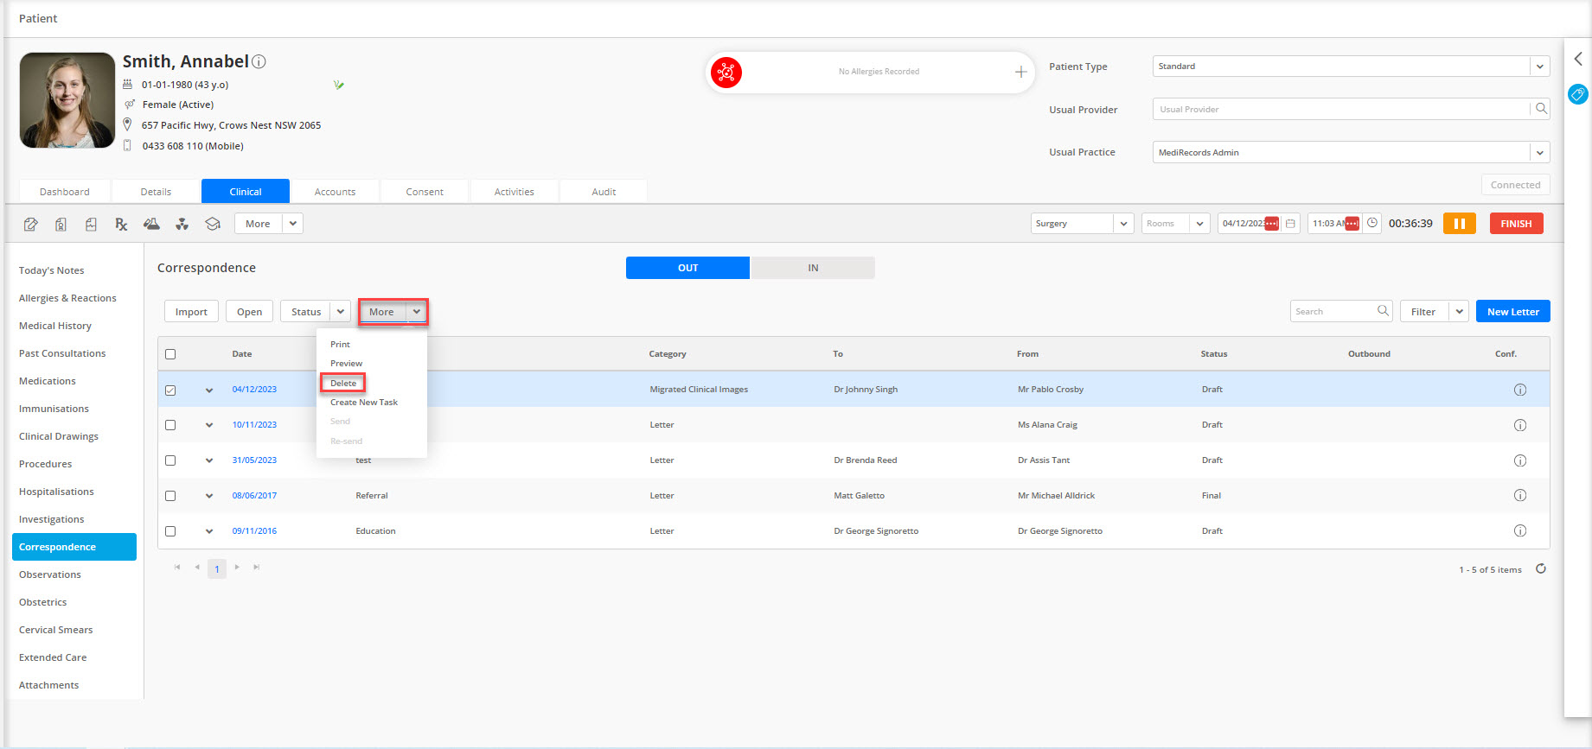Switch correspondence to OUT
This screenshot has height=749, width=1592.
tap(687, 268)
